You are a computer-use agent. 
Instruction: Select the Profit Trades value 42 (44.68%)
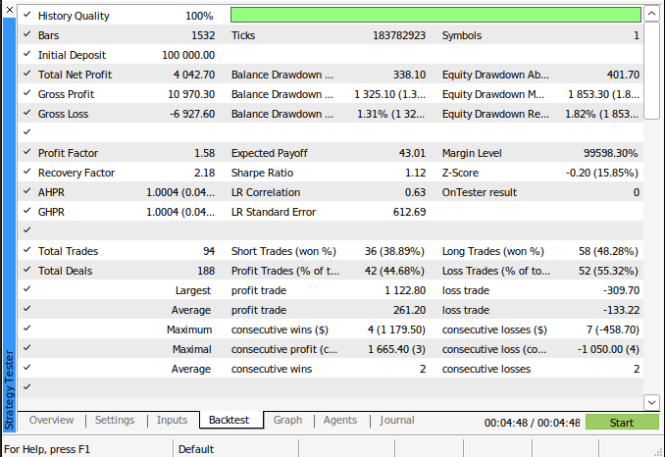pyautogui.click(x=394, y=271)
